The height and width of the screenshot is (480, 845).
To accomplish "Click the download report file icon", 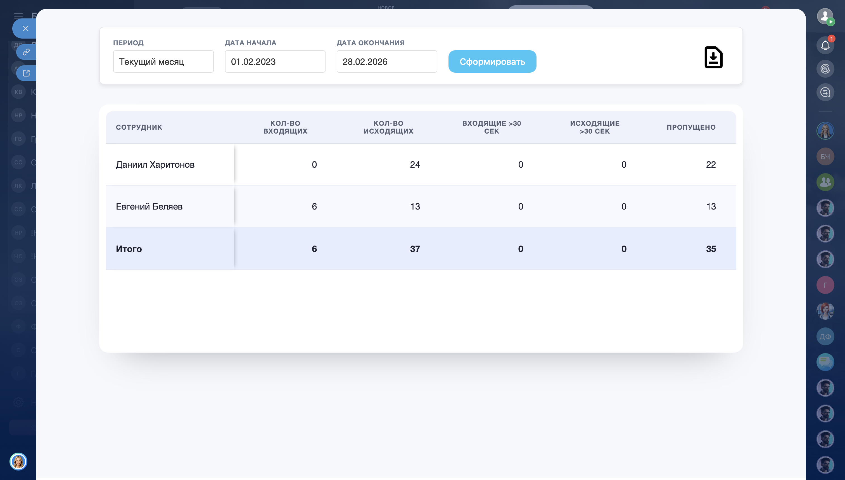I will click(713, 57).
